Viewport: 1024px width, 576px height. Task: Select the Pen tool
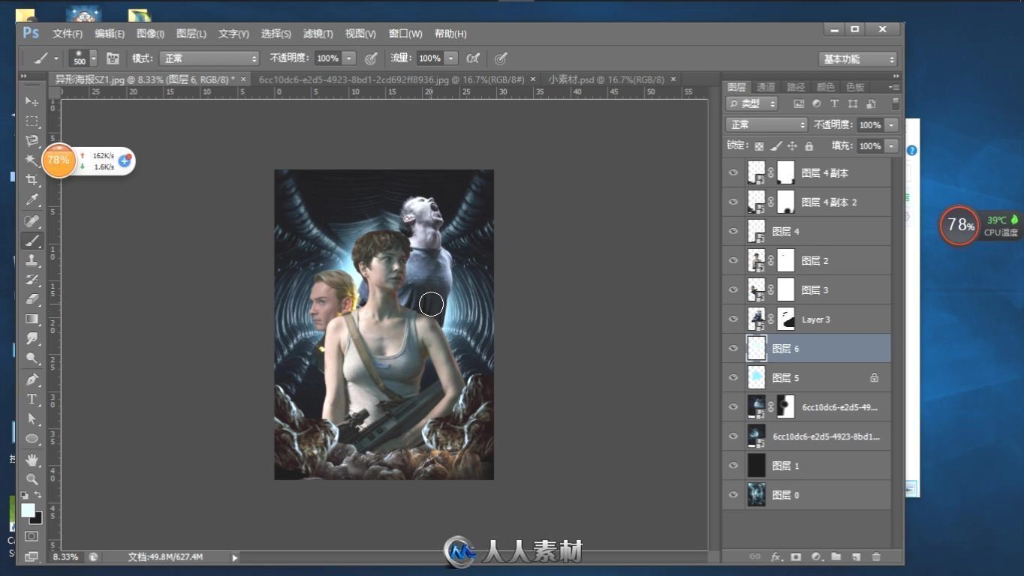click(32, 379)
